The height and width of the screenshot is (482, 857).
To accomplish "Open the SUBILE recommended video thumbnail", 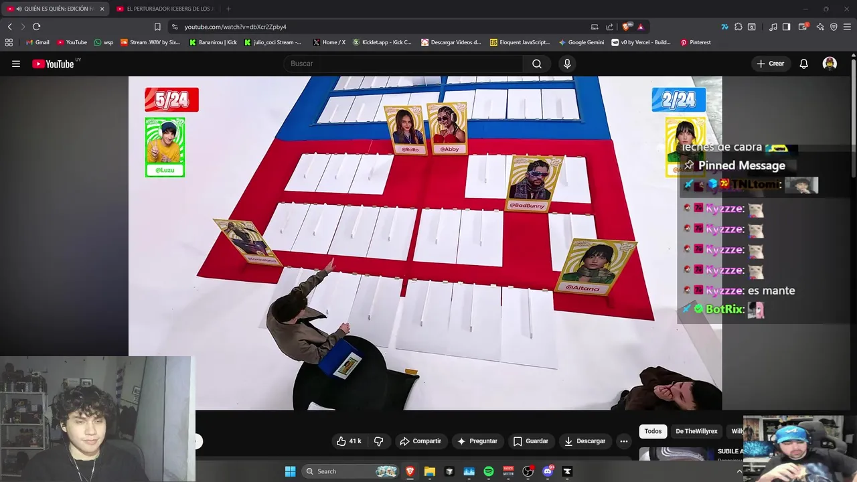I will click(676, 454).
